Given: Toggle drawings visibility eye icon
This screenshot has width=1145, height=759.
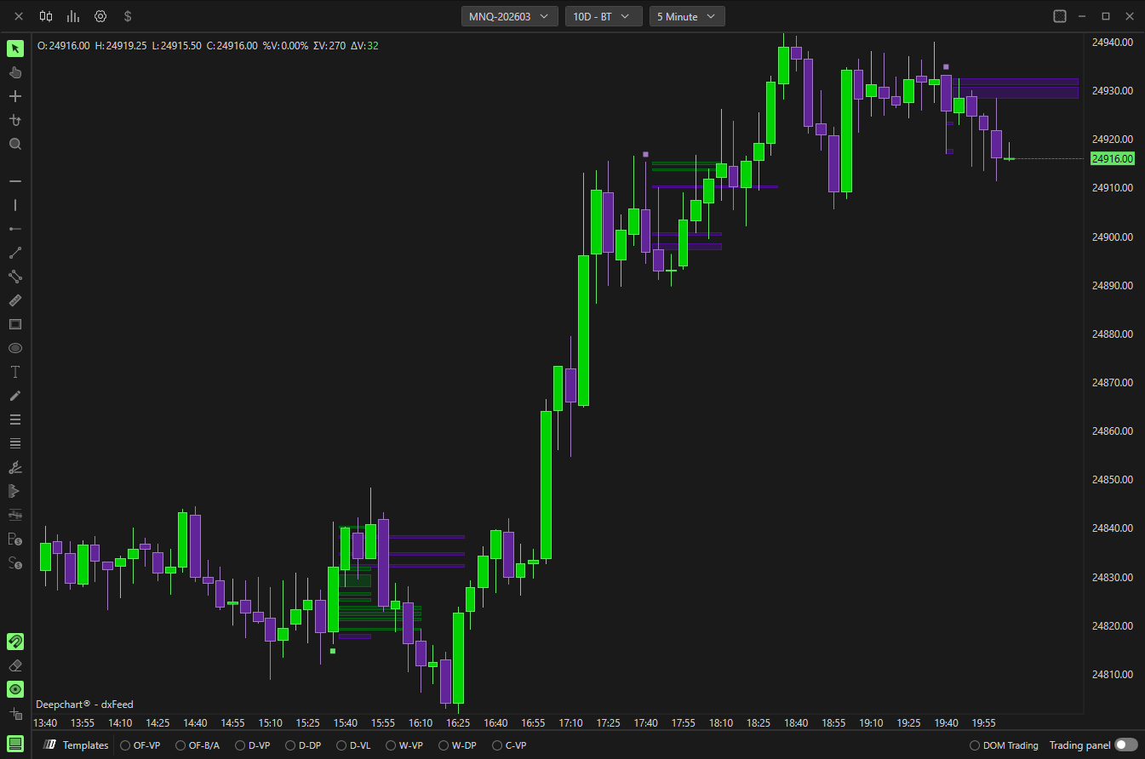Looking at the screenshot, I should pos(15,689).
